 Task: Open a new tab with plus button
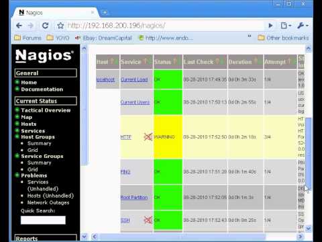tap(105, 12)
